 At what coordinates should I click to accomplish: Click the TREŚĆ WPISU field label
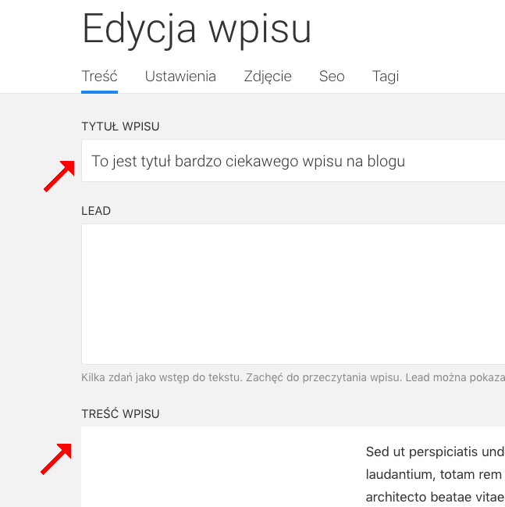120,413
